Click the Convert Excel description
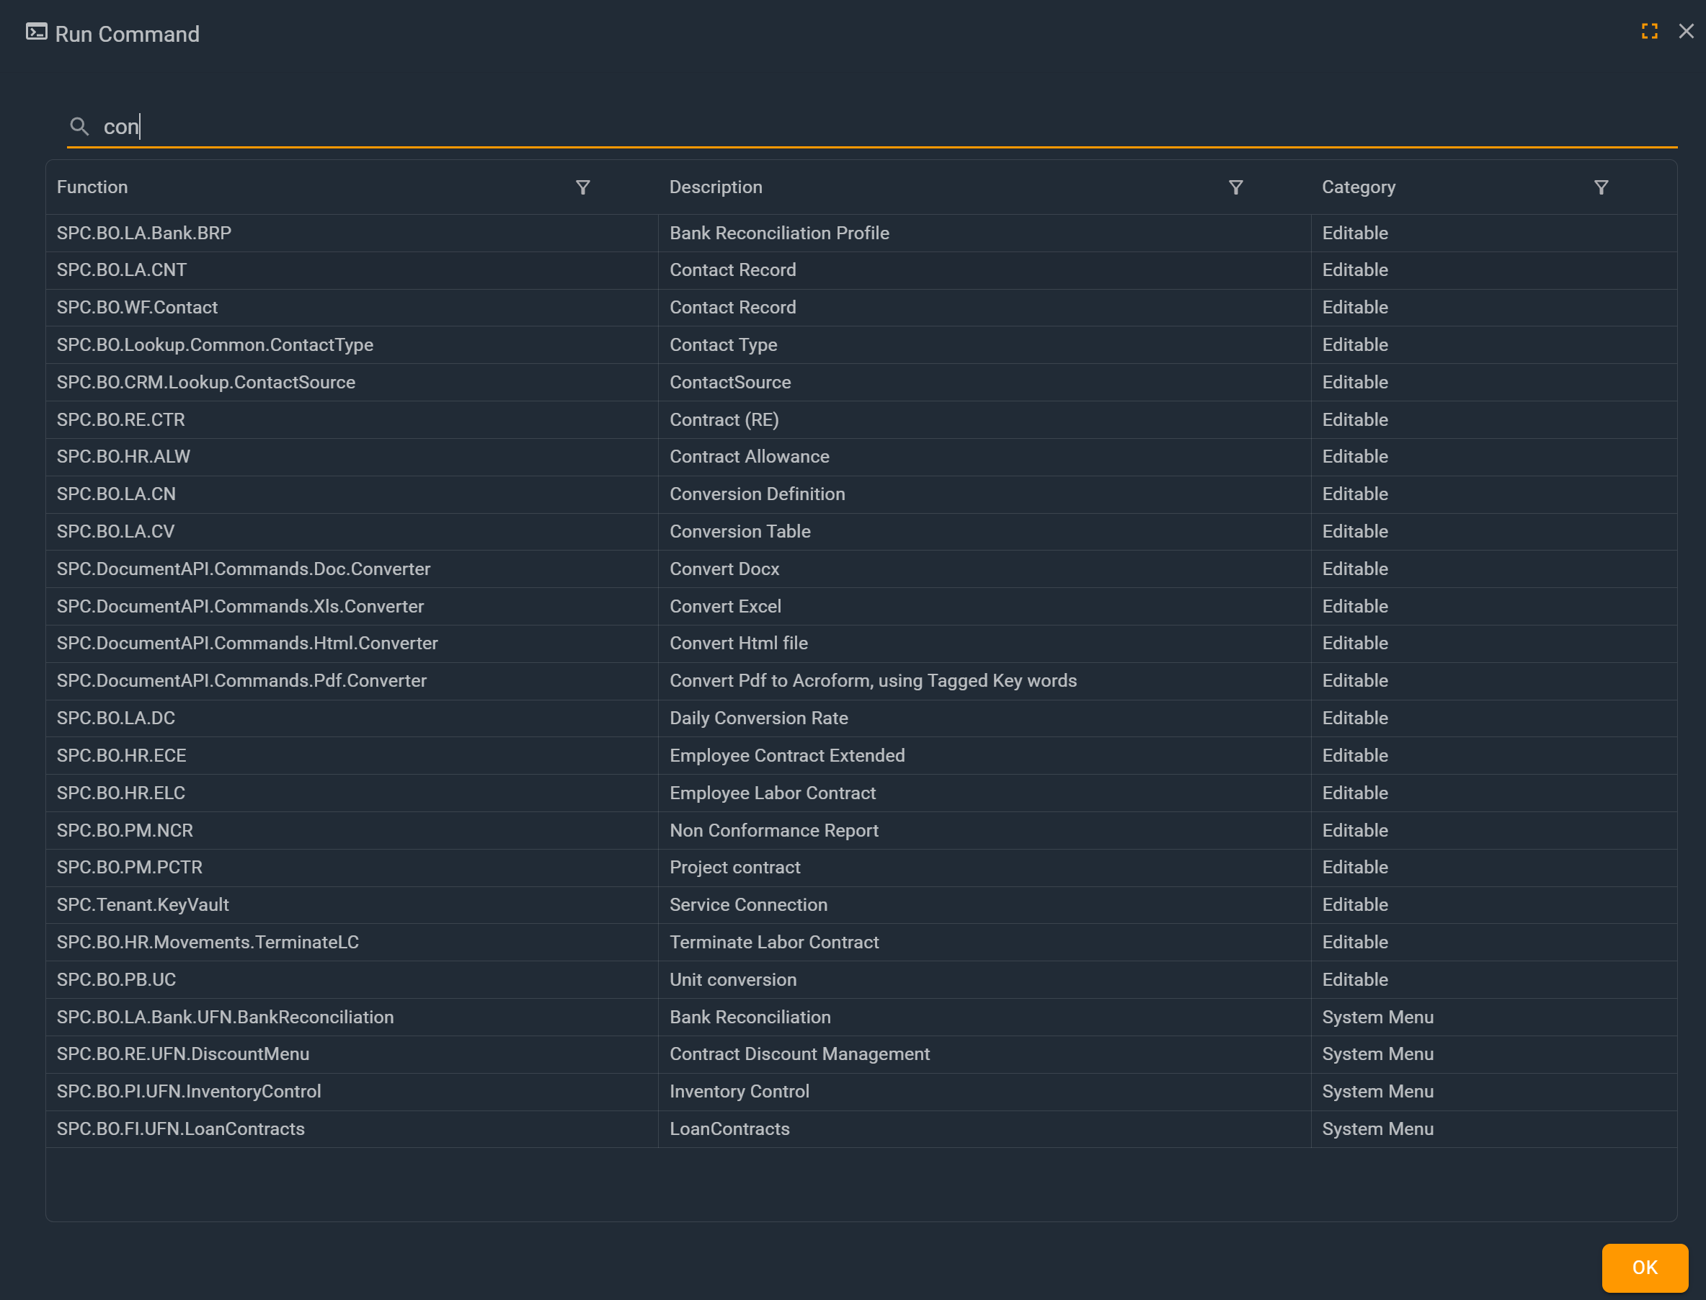 [725, 606]
